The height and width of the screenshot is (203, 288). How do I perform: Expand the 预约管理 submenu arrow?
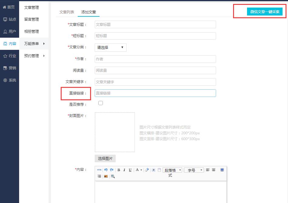[44, 56]
